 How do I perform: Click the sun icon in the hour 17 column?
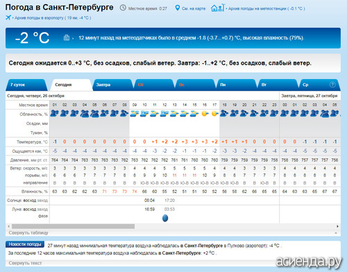pos(214,114)
